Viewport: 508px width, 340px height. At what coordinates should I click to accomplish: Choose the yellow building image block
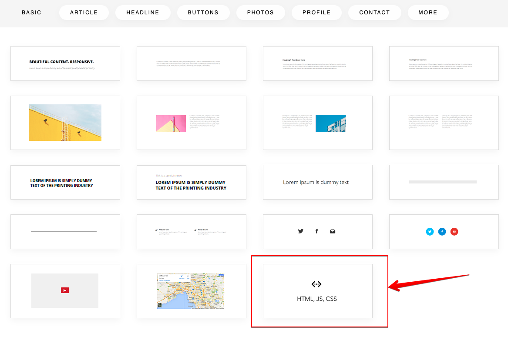point(65,123)
